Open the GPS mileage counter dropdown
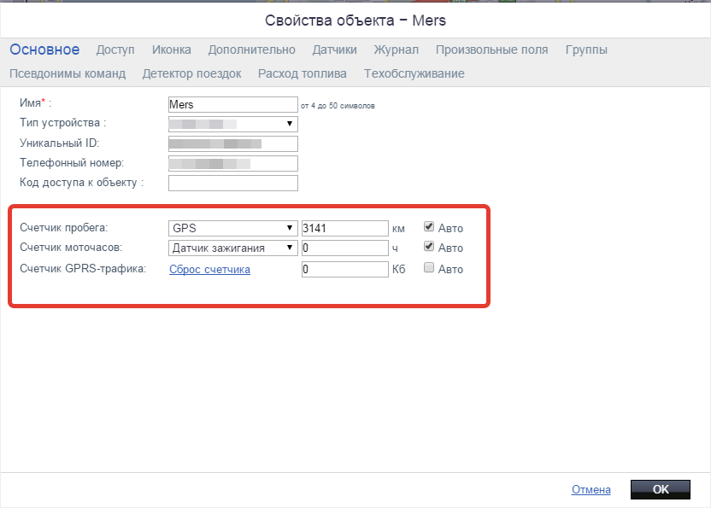Viewport: 711px width, 508px height. [x=233, y=228]
